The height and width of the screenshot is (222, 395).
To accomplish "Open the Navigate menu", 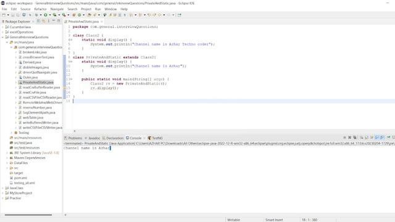I will point(57,9).
